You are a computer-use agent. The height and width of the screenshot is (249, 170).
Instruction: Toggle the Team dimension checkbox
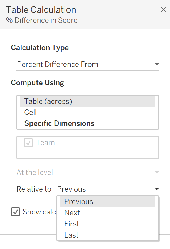click(28, 143)
